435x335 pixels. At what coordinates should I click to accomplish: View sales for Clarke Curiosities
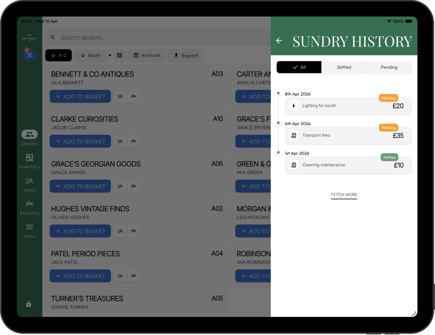[x=120, y=141]
